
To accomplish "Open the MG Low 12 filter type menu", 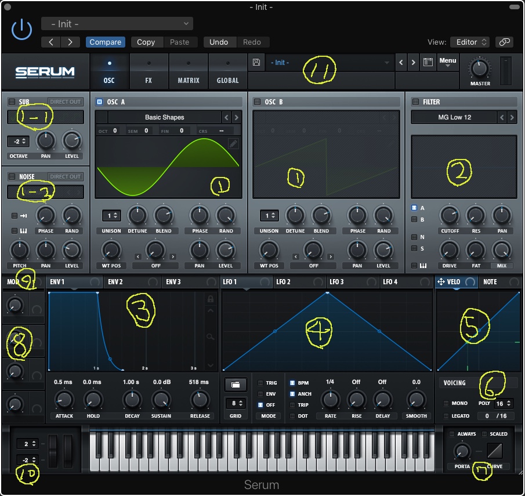I will 454,117.
